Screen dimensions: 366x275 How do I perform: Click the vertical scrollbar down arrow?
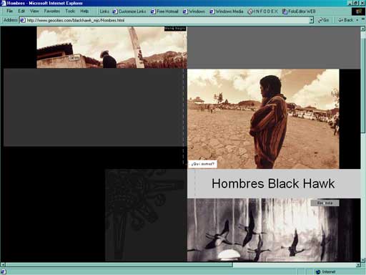click(x=363, y=260)
